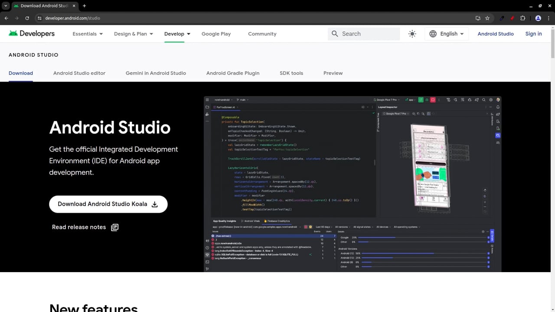Toggle light/dark theme sun icon
555x312 pixels.
tap(412, 34)
